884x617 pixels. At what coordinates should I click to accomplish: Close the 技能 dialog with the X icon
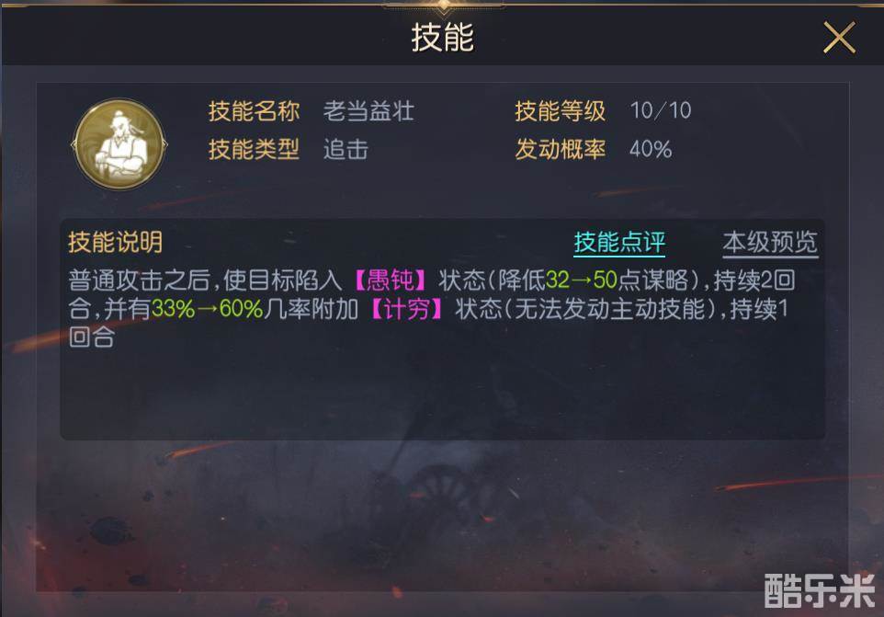click(x=839, y=37)
